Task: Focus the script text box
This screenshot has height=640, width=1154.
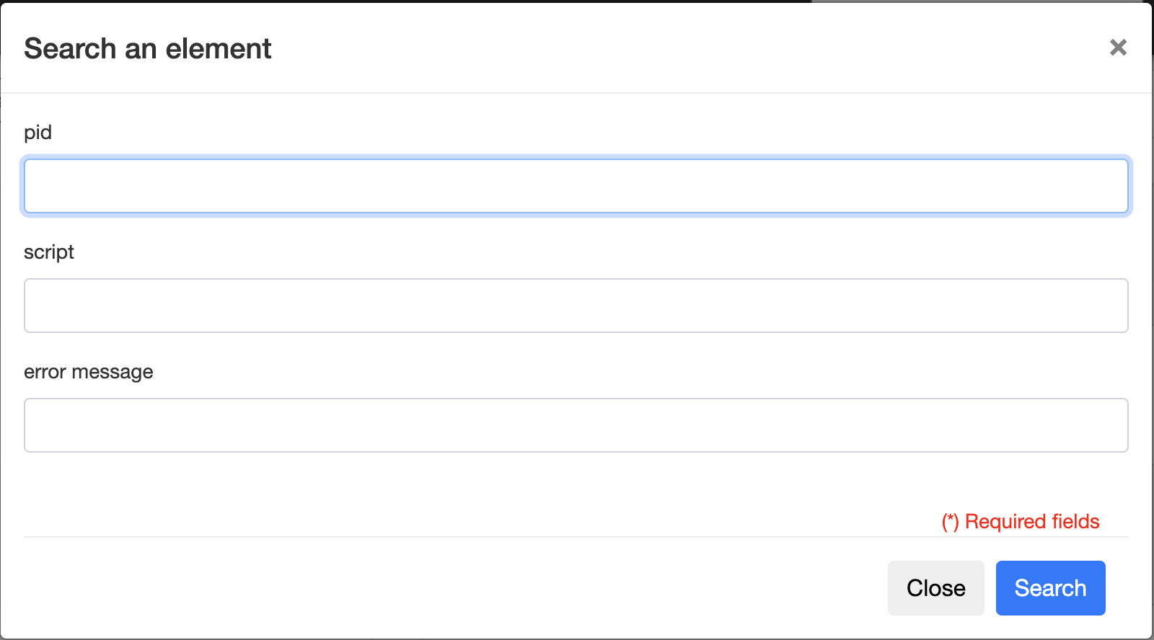Action: pyautogui.click(x=576, y=306)
